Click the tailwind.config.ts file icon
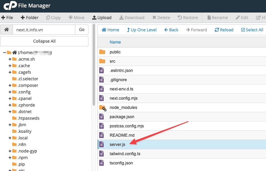The width and height of the screenshot is (266, 171). coord(101,154)
